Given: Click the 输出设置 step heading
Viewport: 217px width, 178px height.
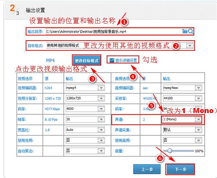Looking at the screenshot, I should coord(35,11).
